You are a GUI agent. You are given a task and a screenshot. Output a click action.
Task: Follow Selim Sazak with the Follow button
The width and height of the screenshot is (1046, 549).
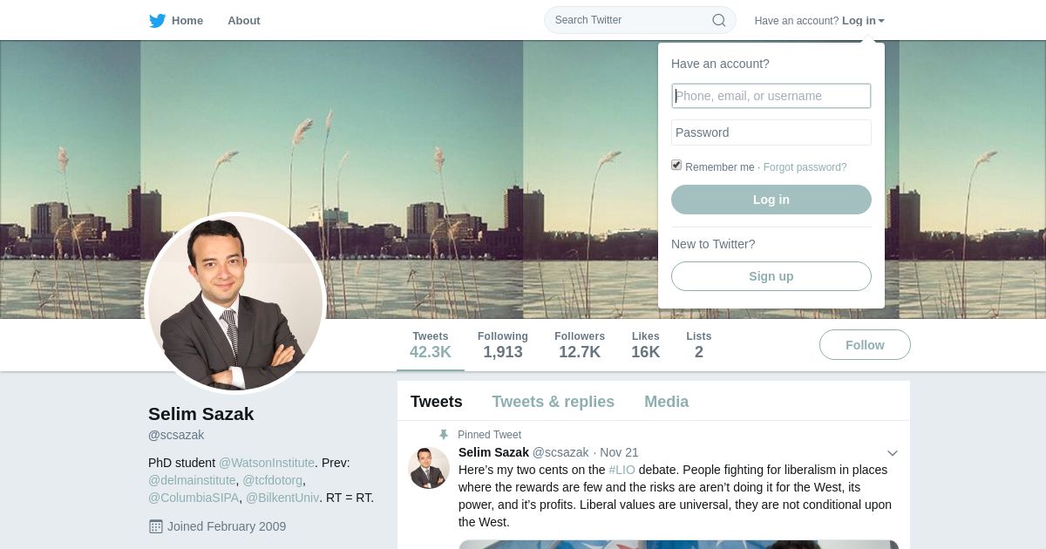(x=865, y=345)
